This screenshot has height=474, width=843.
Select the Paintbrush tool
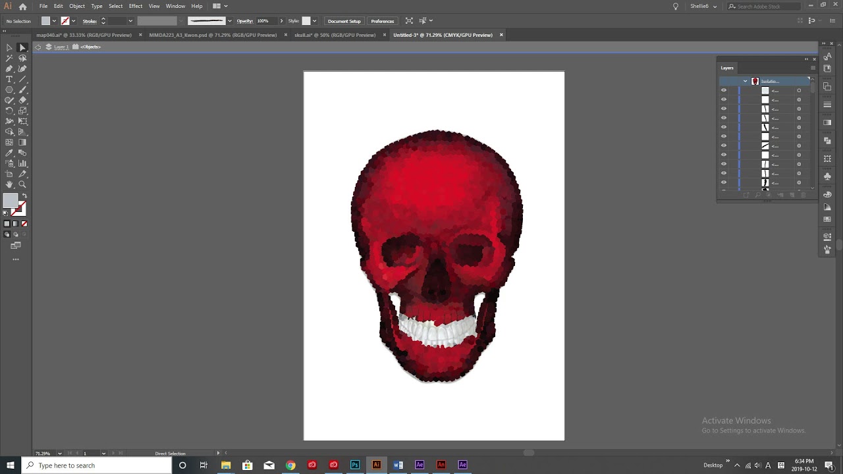pyautogui.click(x=22, y=90)
